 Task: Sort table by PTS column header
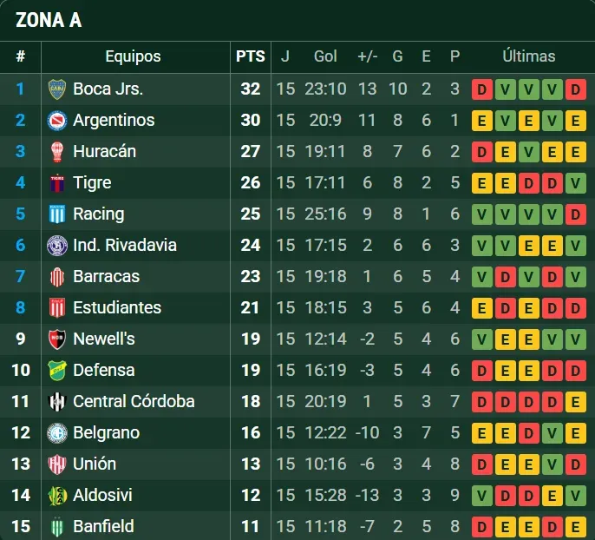click(x=250, y=56)
